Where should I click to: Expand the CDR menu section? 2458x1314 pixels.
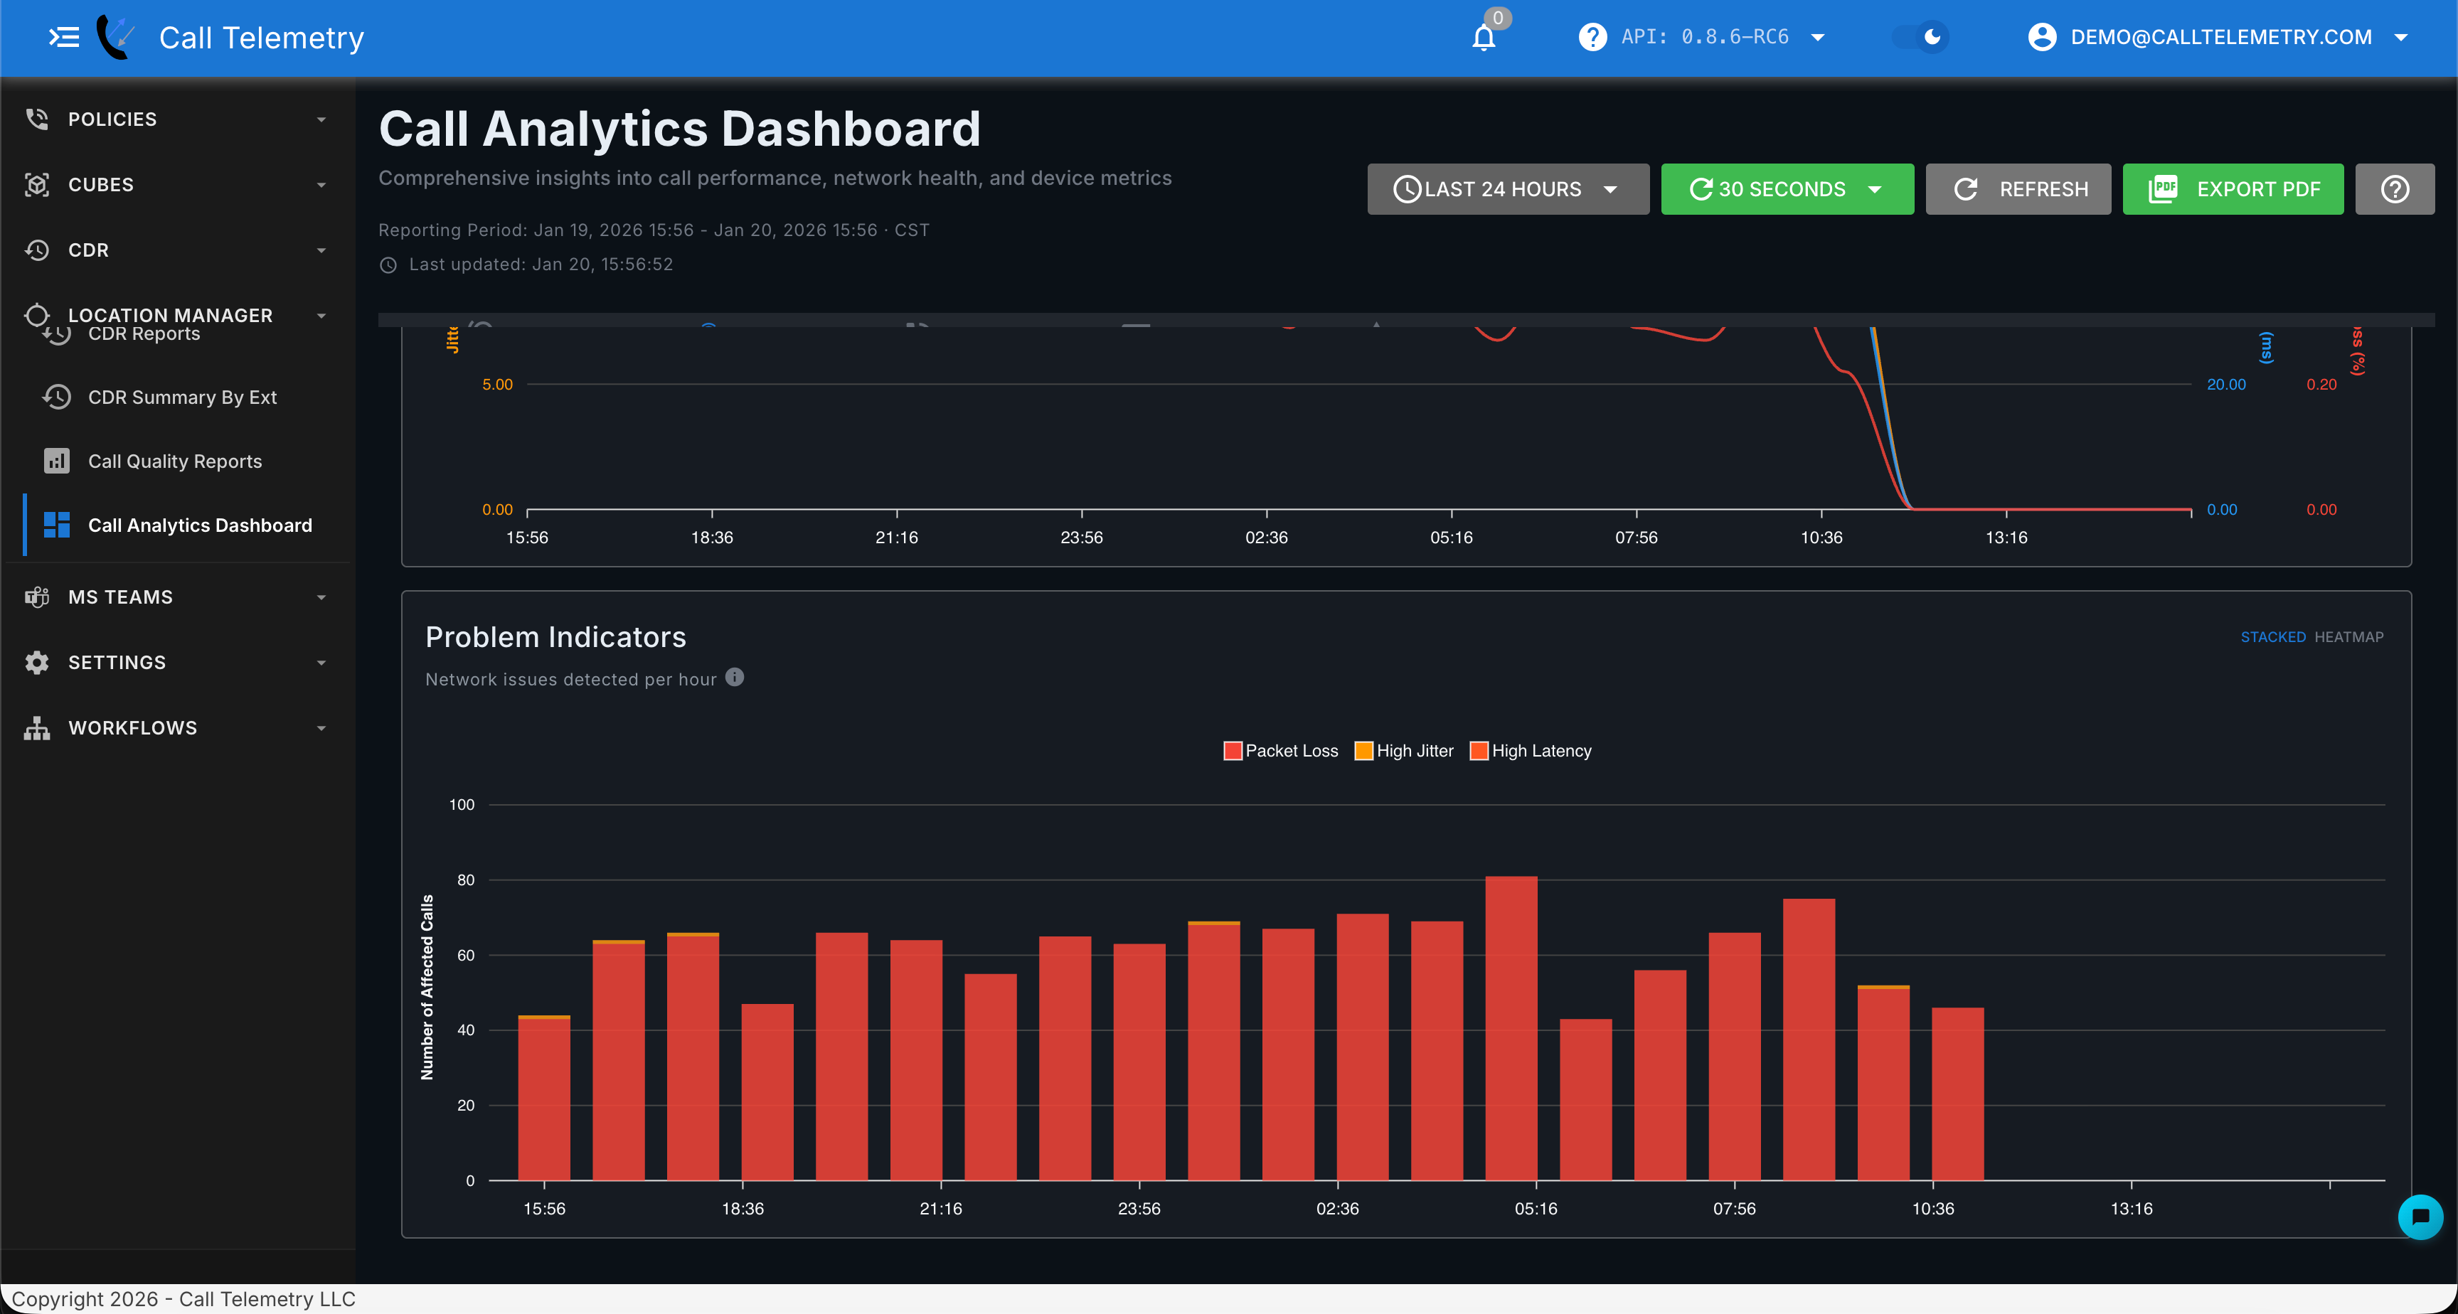point(321,250)
